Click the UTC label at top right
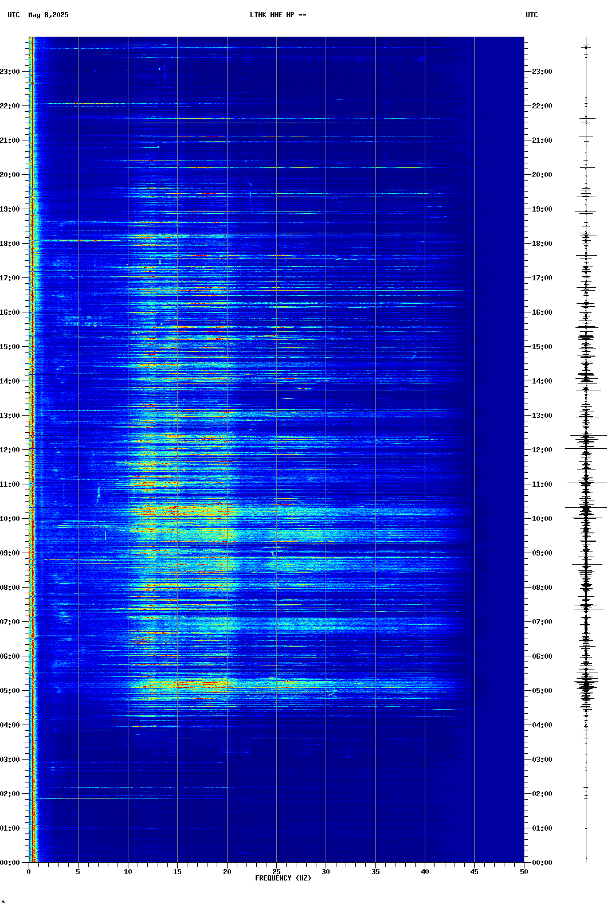Viewport: 611px width, 908px height. (532, 15)
